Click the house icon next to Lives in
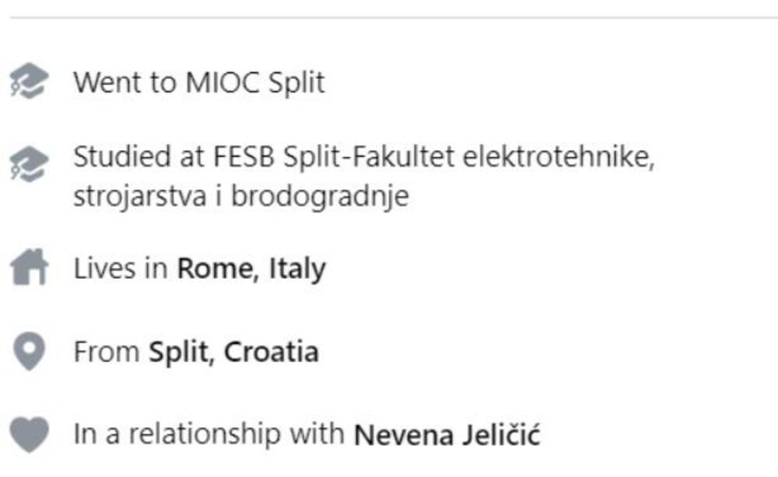This screenshot has height=477, width=778. tap(29, 269)
